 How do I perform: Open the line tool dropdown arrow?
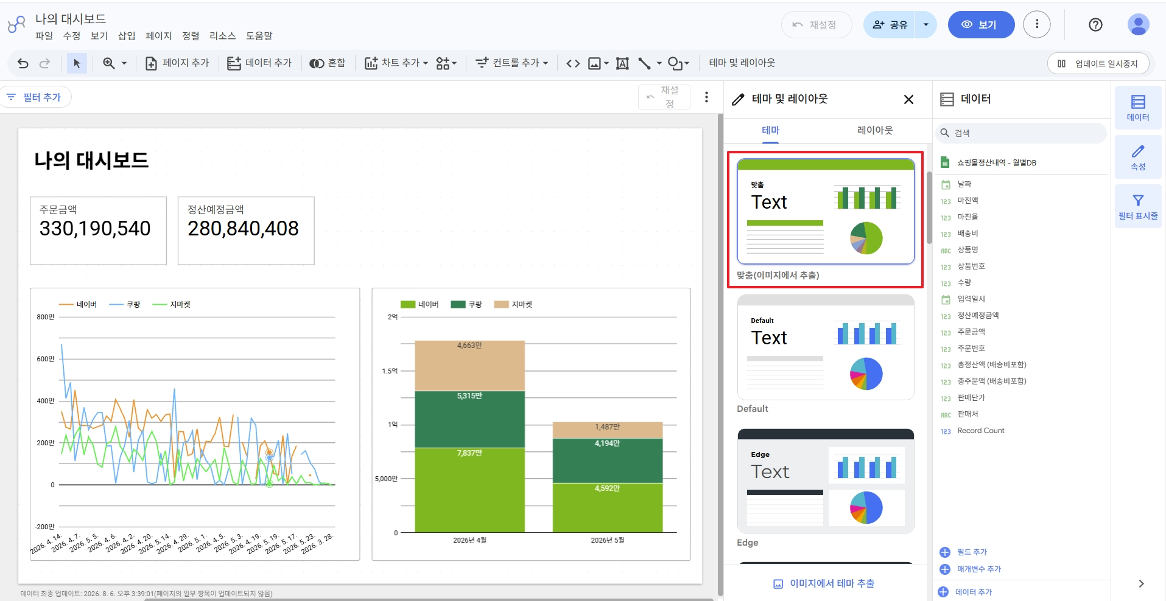(659, 63)
